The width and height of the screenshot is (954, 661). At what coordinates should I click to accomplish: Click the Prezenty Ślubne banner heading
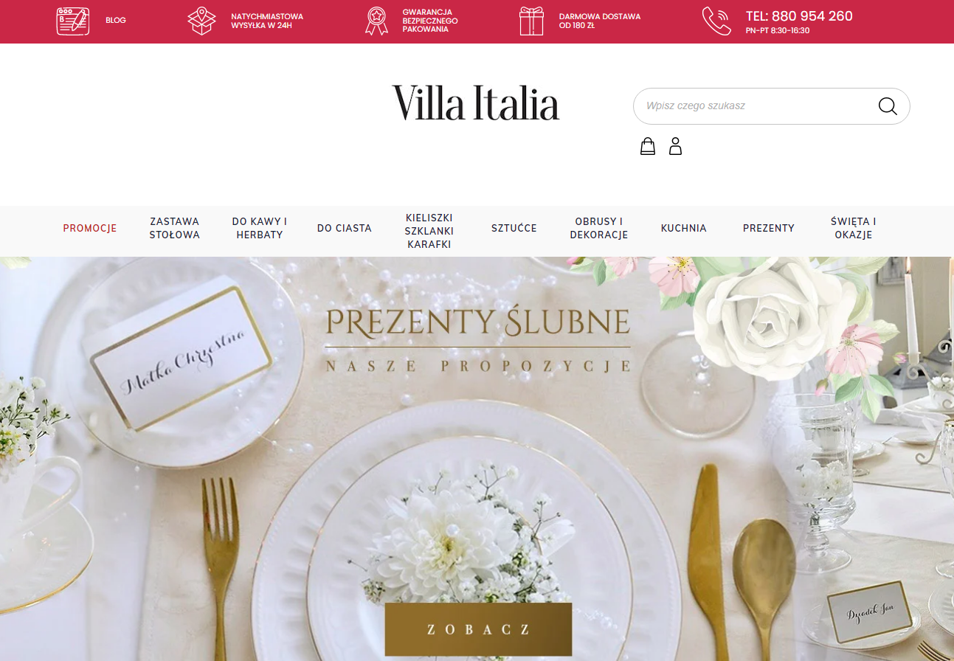pos(478,322)
